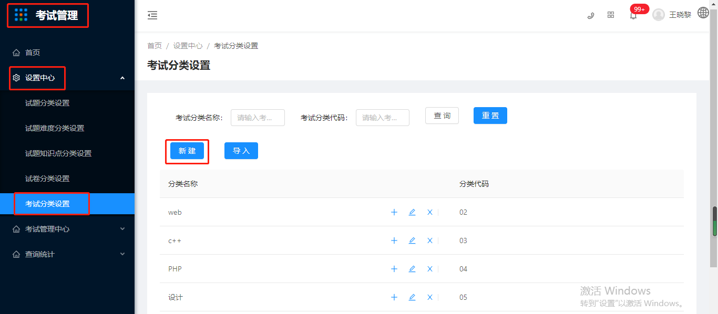Click the username 王晓黎
Image resolution: width=718 pixels, height=314 pixels.
[680, 15]
